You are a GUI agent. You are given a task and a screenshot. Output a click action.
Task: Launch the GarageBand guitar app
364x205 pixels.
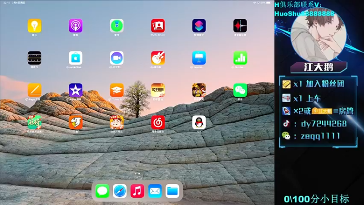(158, 58)
